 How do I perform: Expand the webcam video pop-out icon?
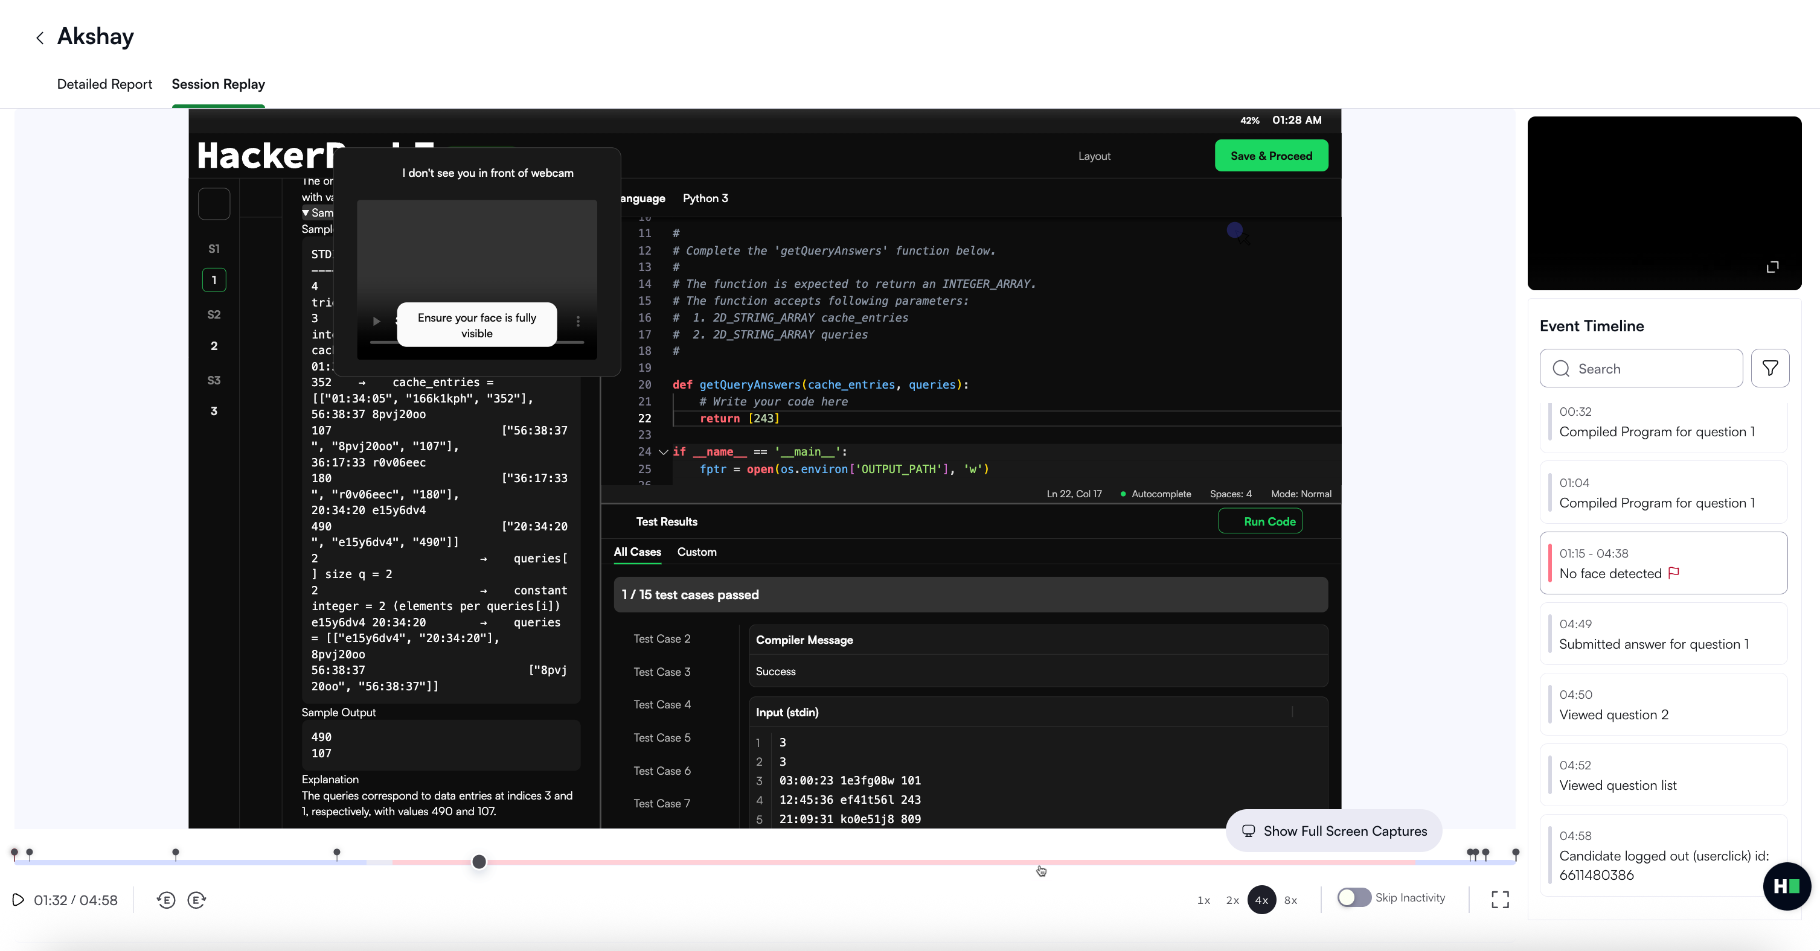coord(1772,267)
